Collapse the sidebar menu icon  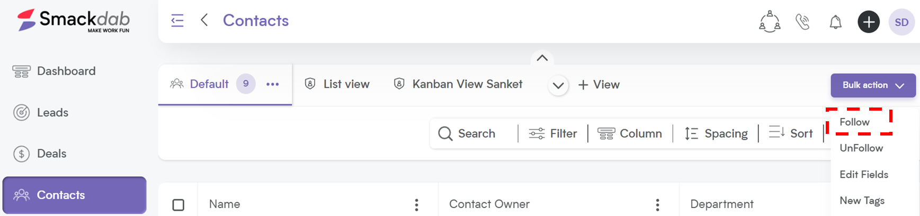coord(177,21)
